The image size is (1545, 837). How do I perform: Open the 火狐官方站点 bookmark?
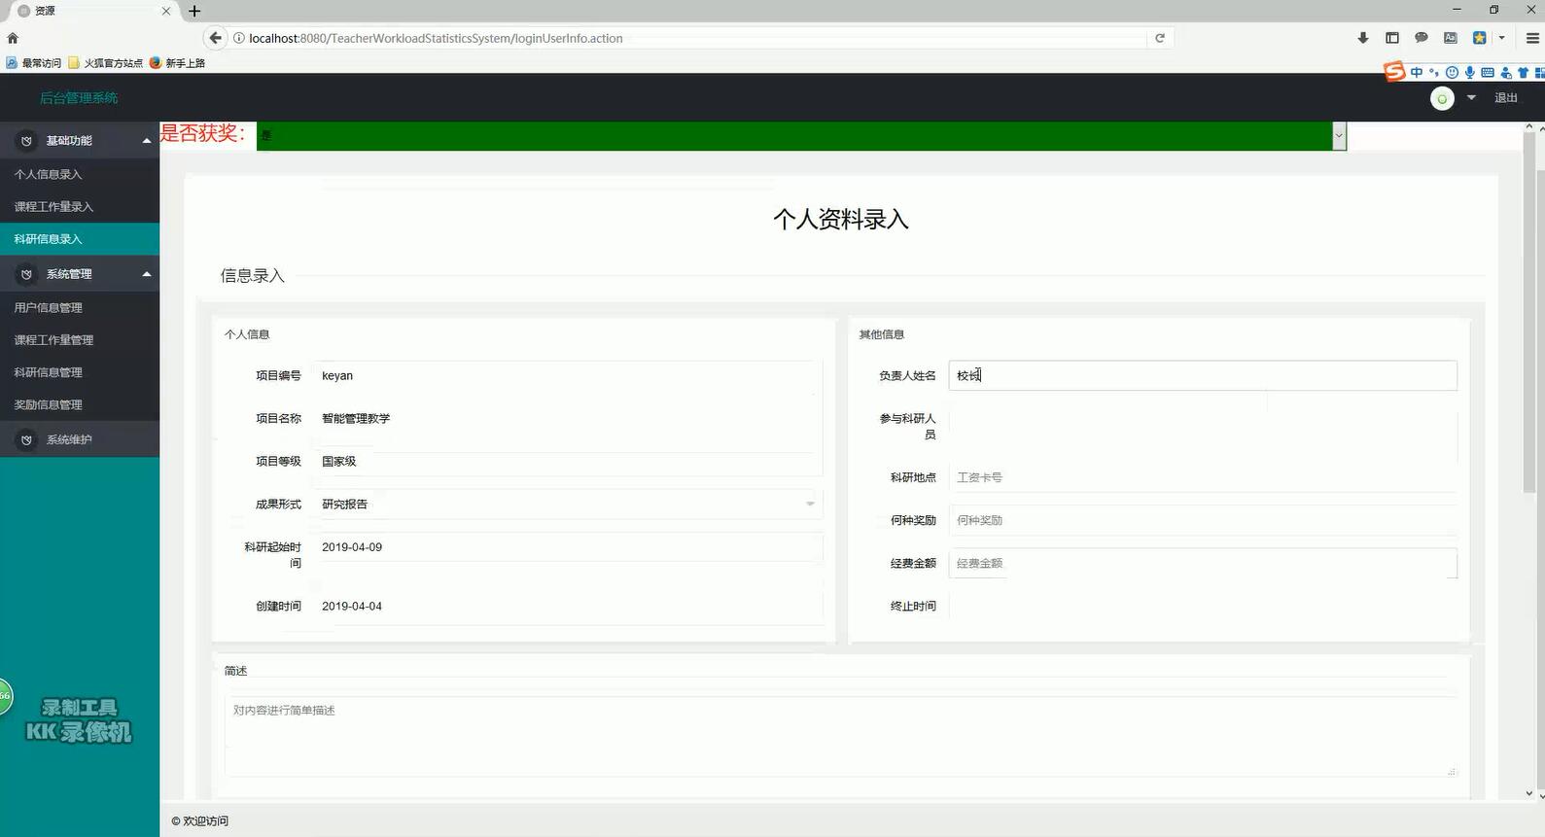105,63
